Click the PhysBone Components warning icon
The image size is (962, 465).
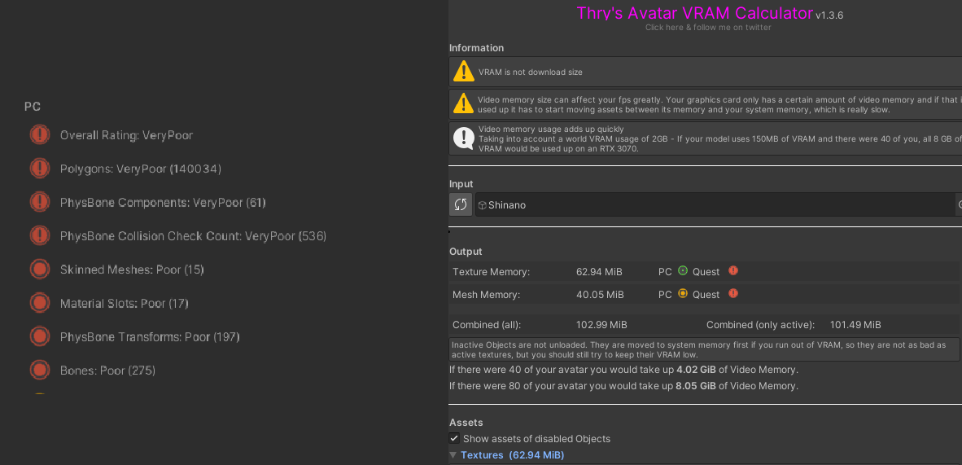40,202
